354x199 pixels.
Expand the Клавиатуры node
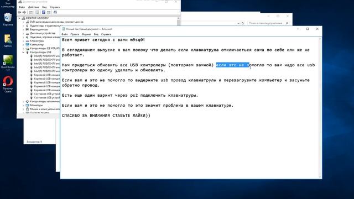coord(23,41)
